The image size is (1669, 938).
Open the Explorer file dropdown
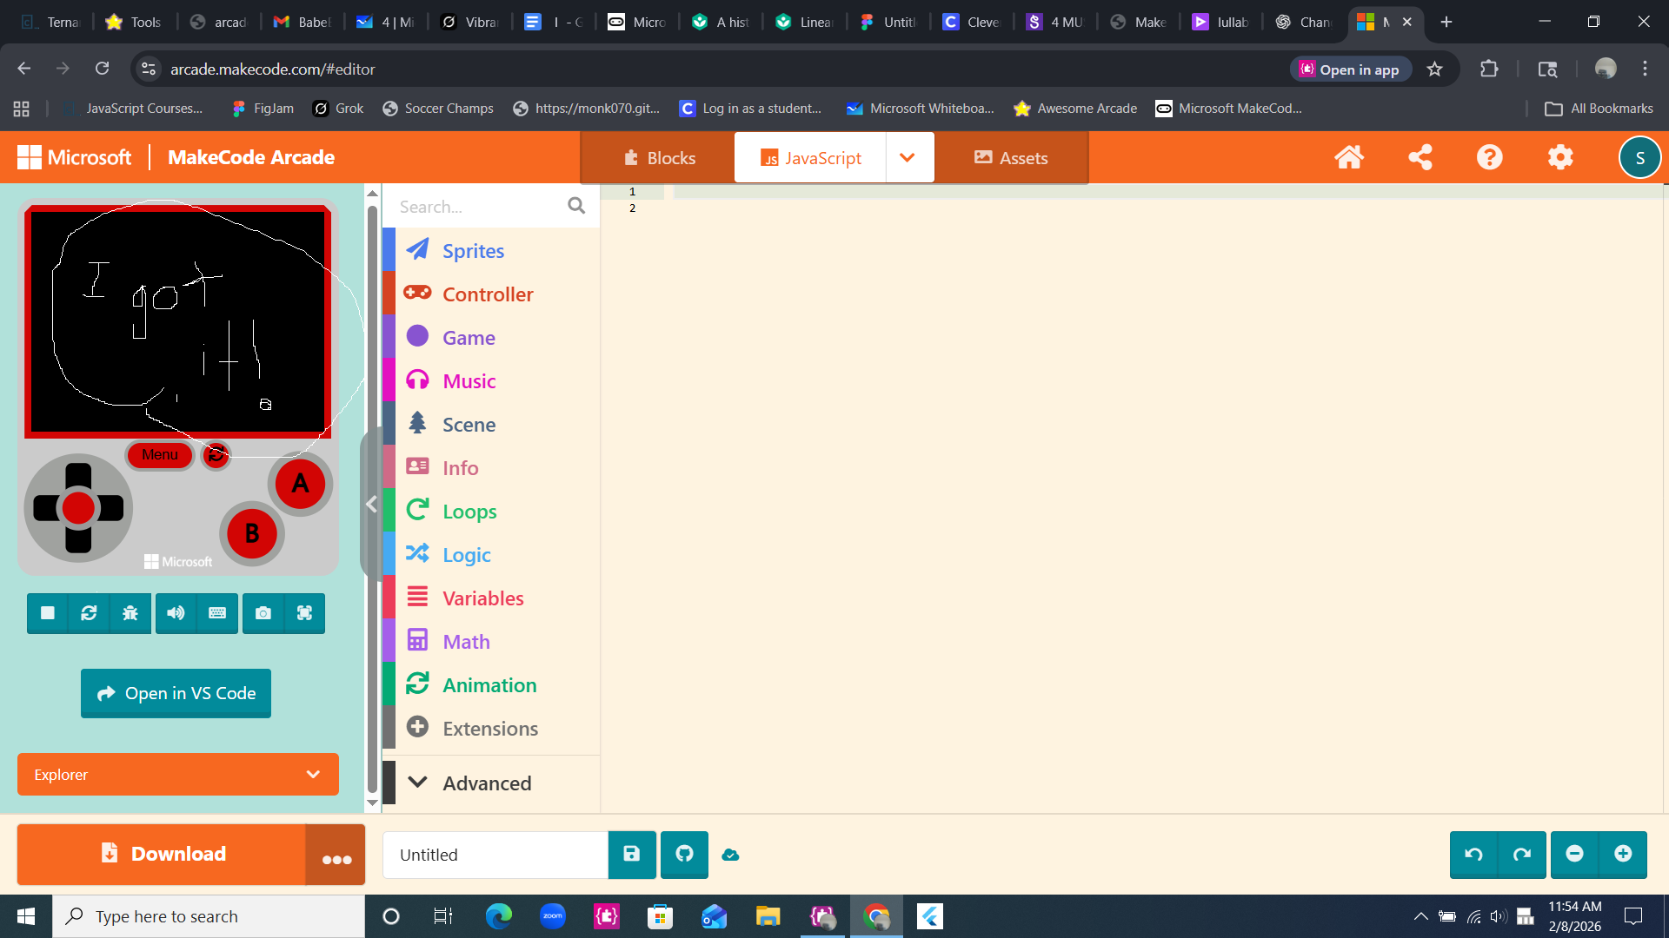178,775
